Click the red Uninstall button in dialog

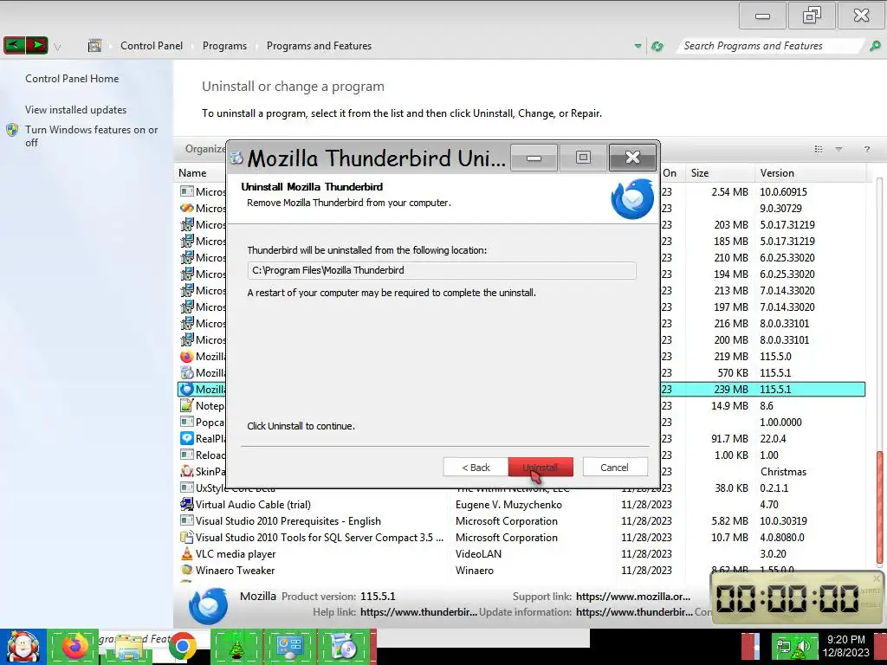[541, 467]
